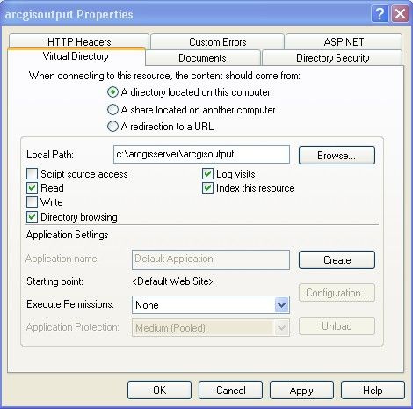Enable Script source access checkbox

coord(32,174)
